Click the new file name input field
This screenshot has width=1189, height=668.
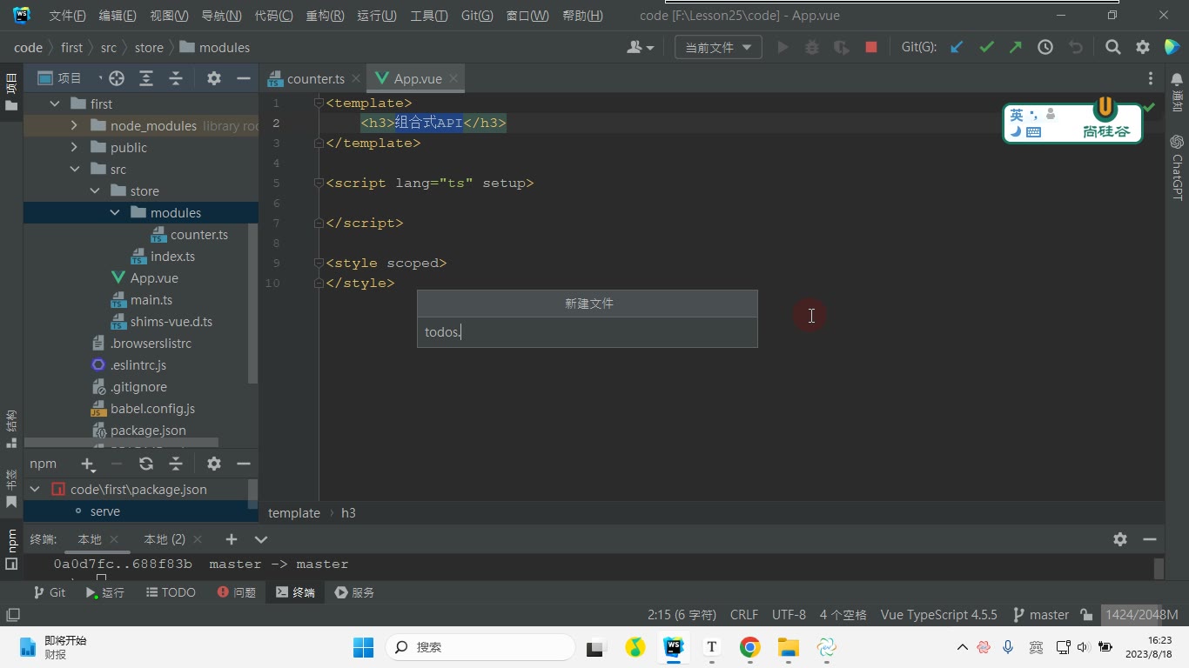588,332
